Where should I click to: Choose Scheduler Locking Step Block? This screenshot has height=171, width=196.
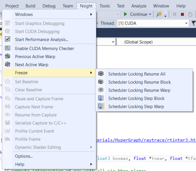144,98
